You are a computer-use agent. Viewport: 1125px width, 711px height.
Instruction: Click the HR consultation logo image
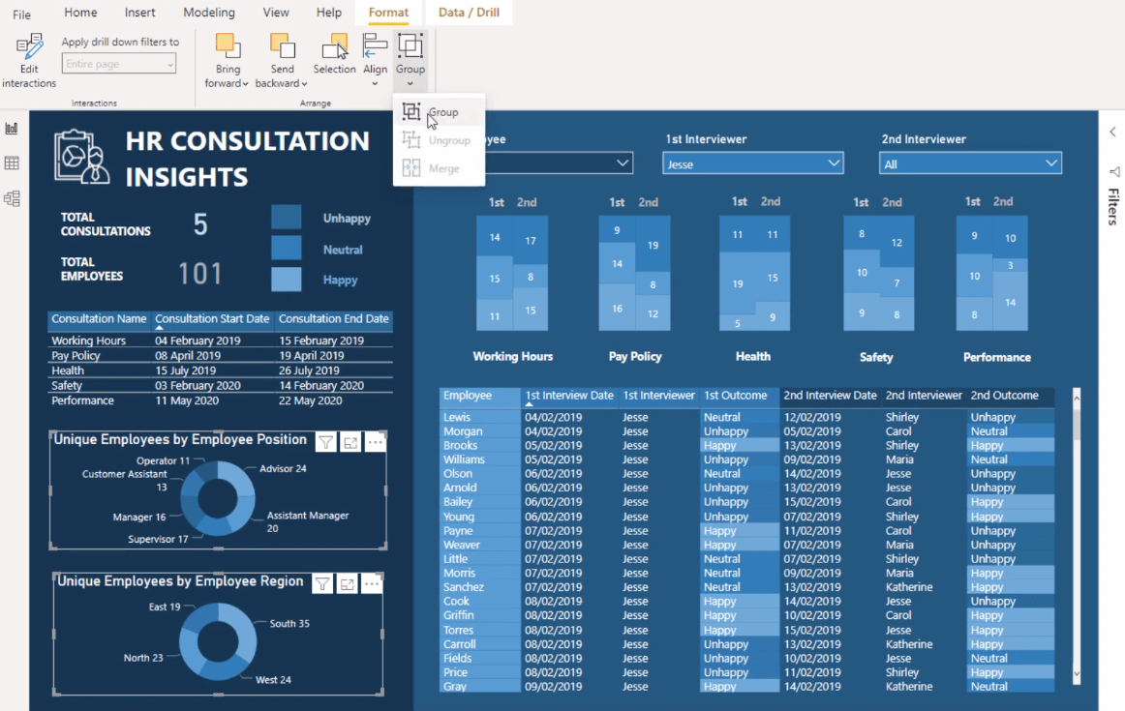(81, 157)
